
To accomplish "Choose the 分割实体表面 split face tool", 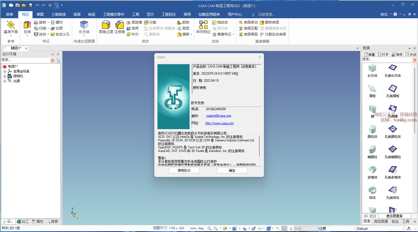I will pos(273,34).
